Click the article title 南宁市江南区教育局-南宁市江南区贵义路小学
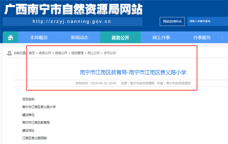 coord(133,72)
